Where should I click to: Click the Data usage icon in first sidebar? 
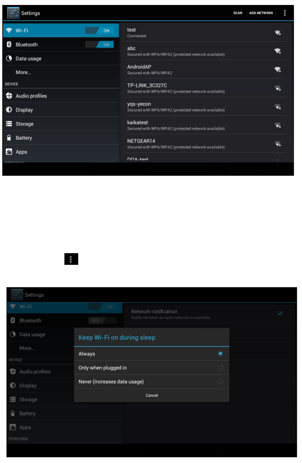click(x=9, y=59)
